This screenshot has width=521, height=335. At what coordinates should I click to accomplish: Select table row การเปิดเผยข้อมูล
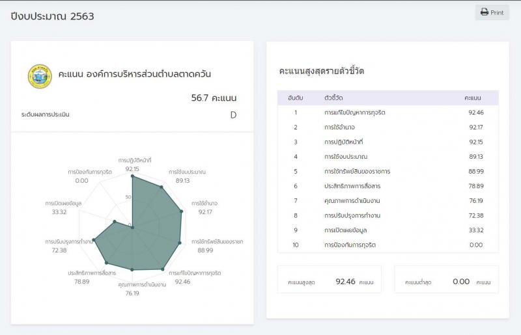tap(387, 230)
